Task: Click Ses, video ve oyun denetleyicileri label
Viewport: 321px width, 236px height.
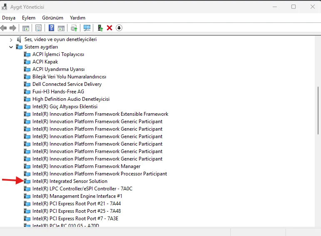Action: [60, 39]
